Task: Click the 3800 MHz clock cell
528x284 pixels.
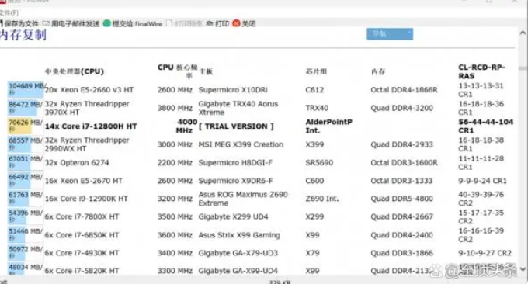Action: point(175,108)
